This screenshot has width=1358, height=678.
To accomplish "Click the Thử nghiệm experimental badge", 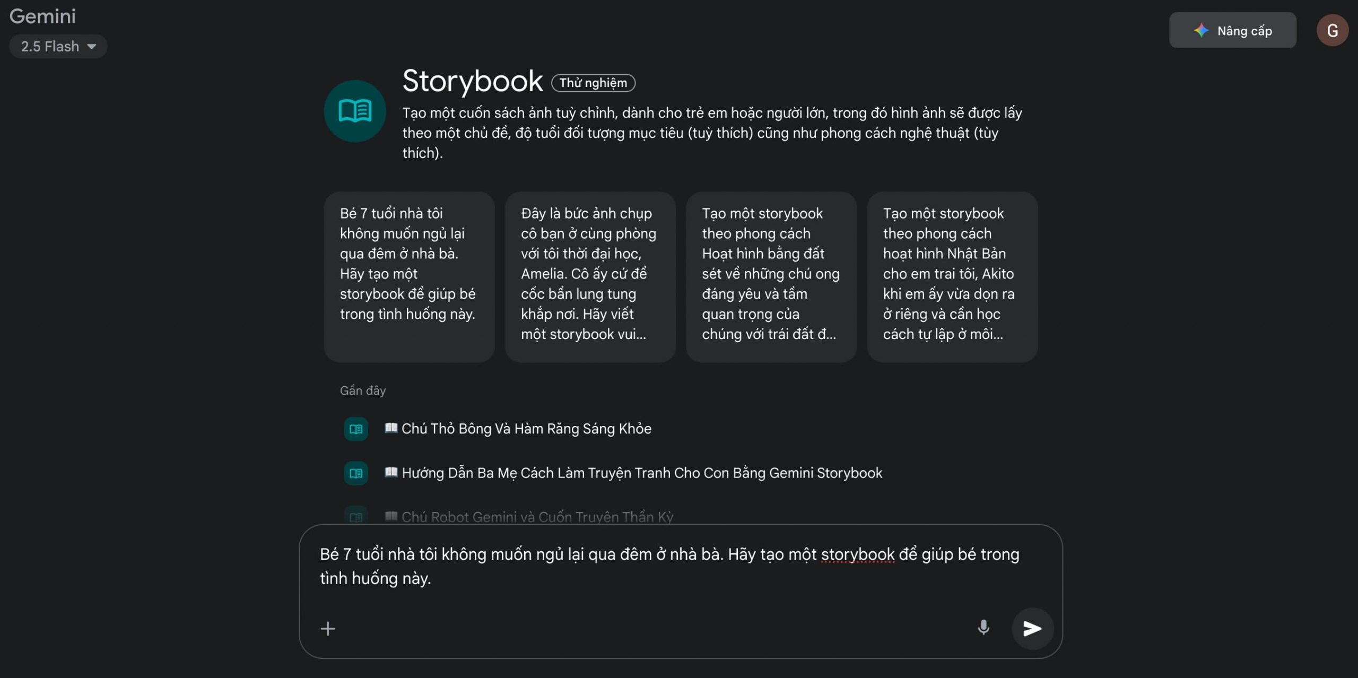I will click(x=593, y=83).
